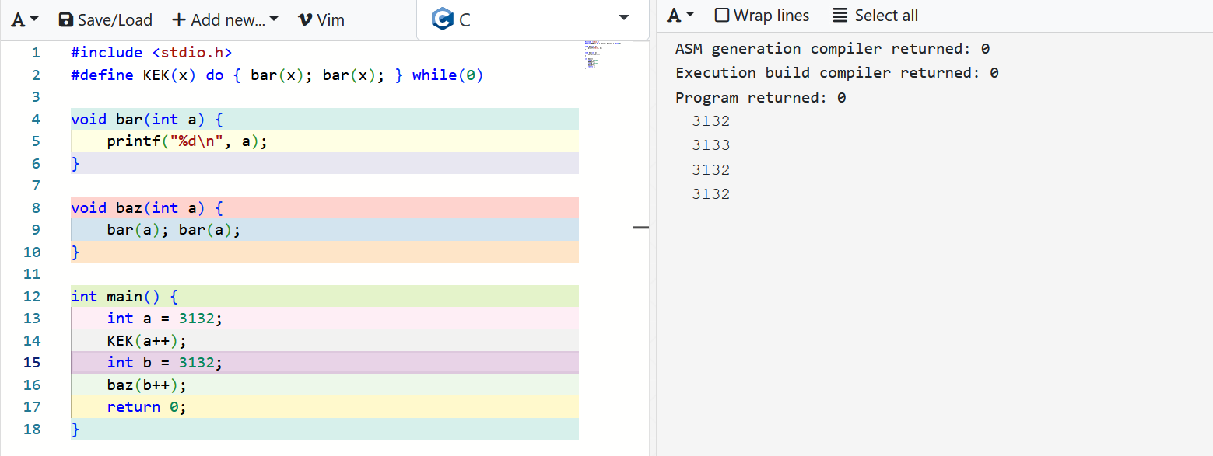Image resolution: width=1213 pixels, height=456 pixels.
Task: Click the int b = 3132 line
Action: [x=324, y=363]
